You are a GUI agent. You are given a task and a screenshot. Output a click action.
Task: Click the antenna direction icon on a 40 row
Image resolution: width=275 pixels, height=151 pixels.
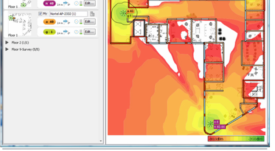click(65, 22)
